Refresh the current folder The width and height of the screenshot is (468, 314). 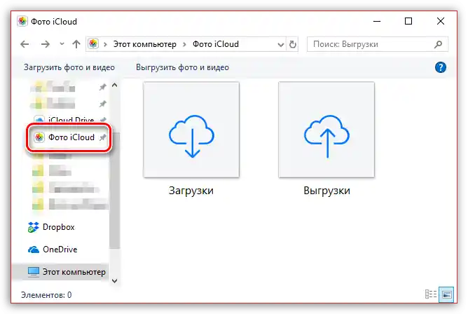tap(293, 44)
